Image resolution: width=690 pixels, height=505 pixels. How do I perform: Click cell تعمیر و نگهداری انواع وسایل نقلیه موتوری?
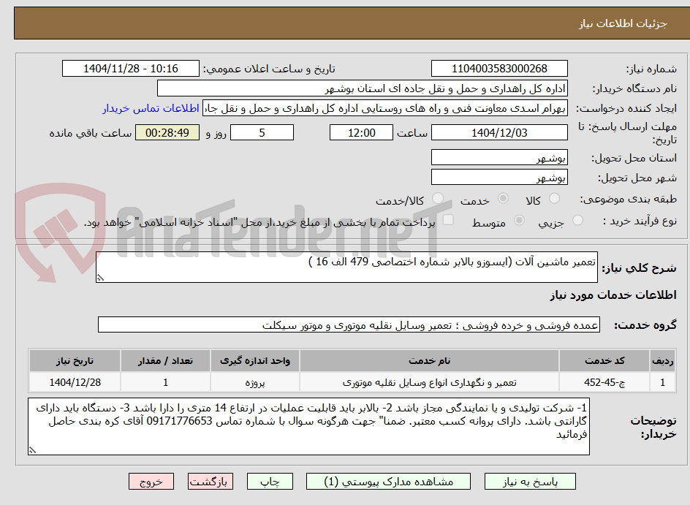[429, 382]
